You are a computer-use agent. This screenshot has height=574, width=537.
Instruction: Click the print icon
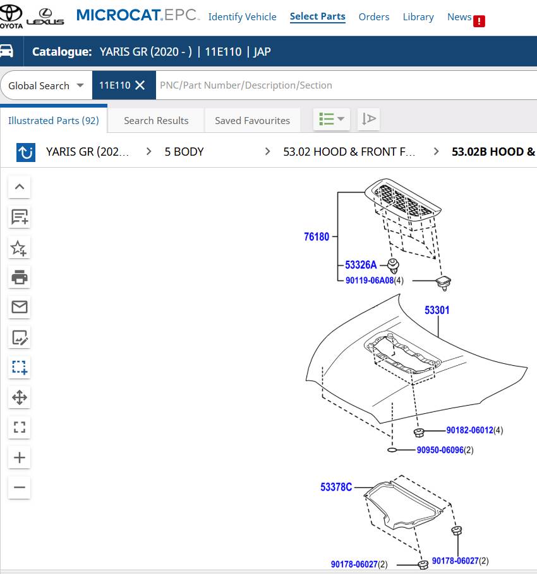(20, 277)
